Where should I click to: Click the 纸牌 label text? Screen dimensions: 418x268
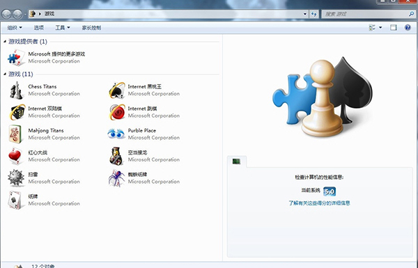click(33, 196)
